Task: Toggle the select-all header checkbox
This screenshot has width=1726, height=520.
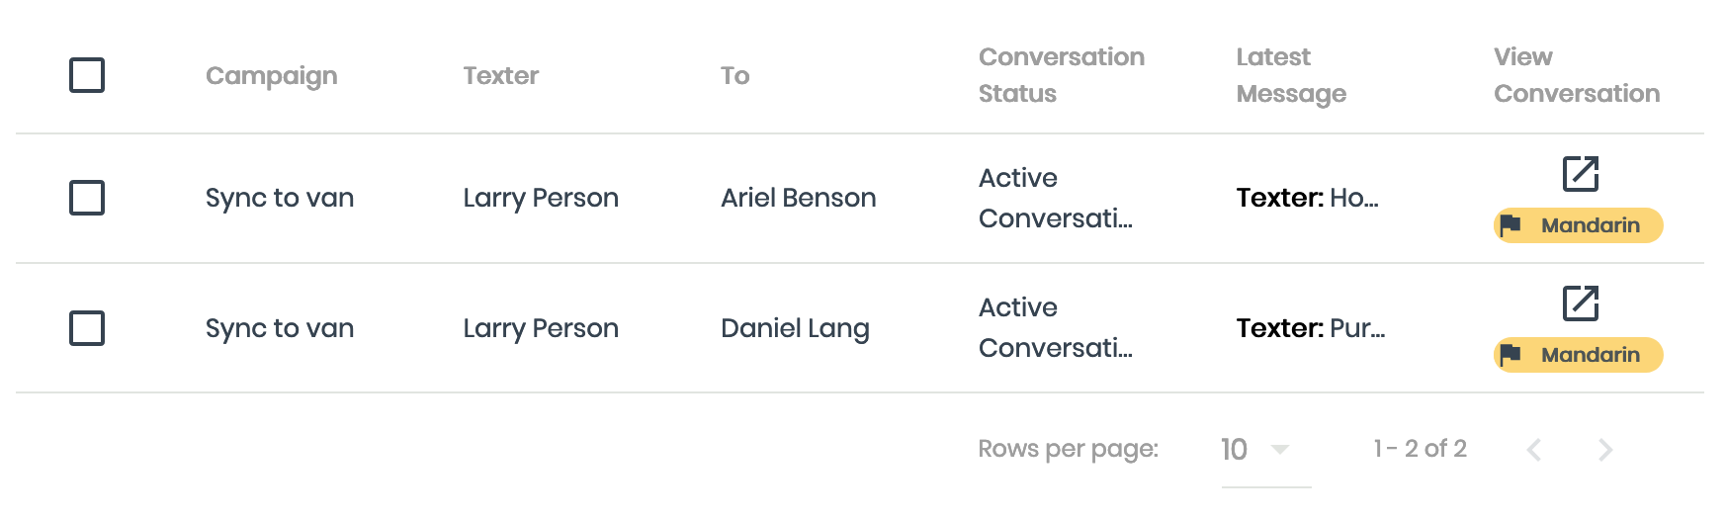Action: click(87, 75)
